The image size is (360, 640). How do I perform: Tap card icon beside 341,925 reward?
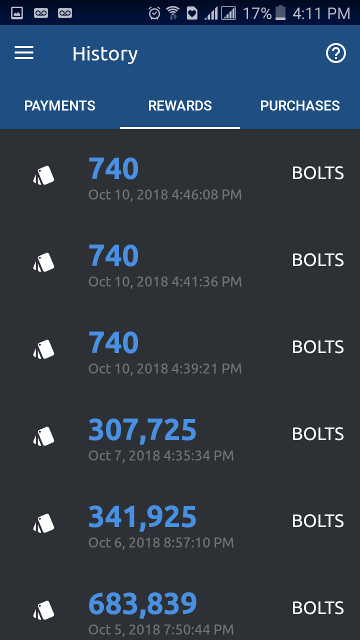click(44, 523)
